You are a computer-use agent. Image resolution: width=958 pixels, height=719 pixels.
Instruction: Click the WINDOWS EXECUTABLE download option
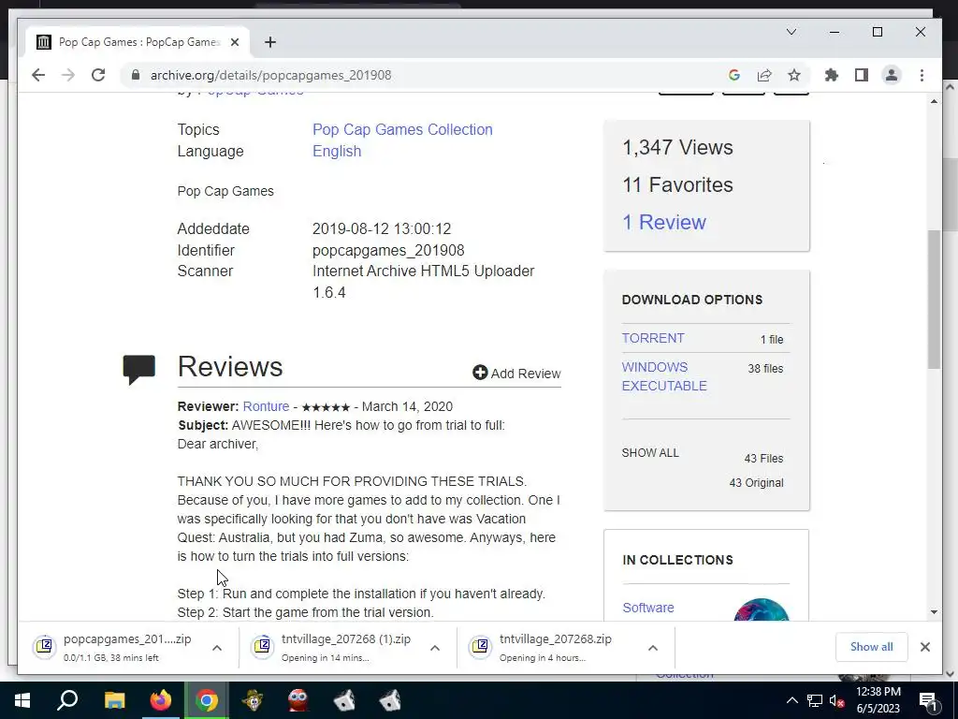coord(664,376)
